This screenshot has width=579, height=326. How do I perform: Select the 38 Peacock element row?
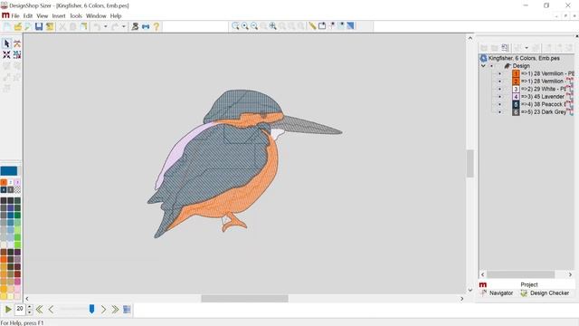(x=543, y=104)
